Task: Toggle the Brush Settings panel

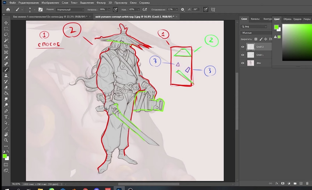Action: [41, 9]
